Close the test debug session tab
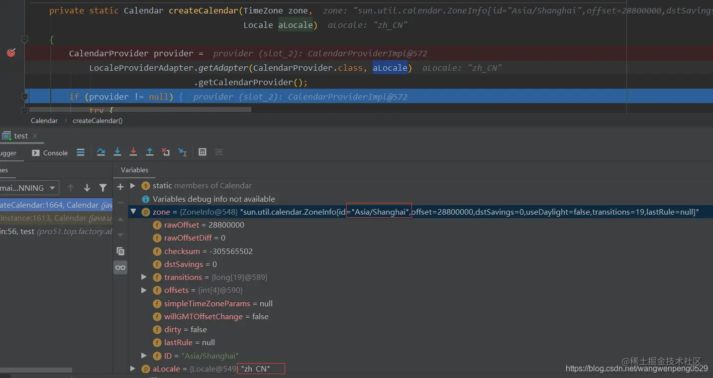The height and width of the screenshot is (378, 713). [x=35, y=135]
